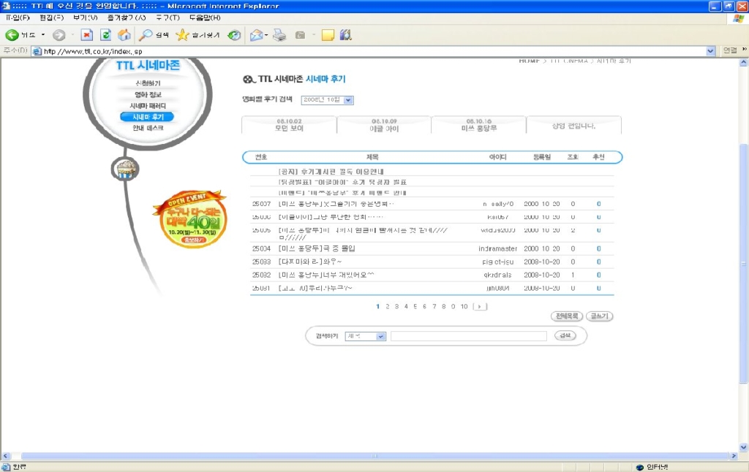Open the 즐겨찾기(A) menu
Screen dimensions: 749x472
[127, 18]
